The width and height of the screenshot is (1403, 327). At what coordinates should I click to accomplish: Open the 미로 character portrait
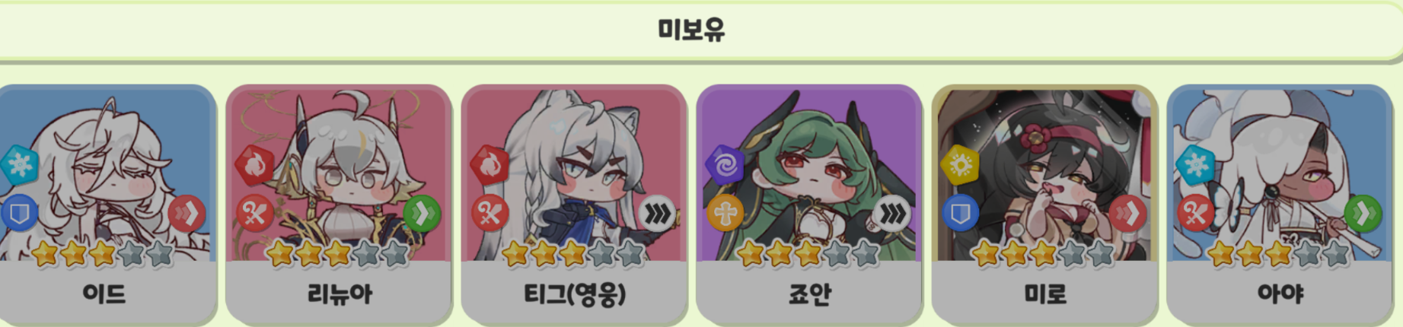coord(1044,174)
